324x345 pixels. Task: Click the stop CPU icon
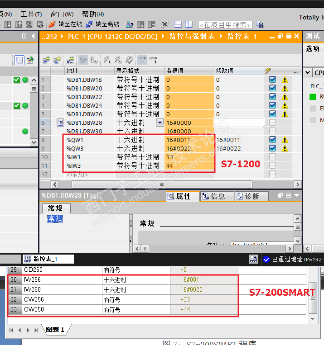152,24
